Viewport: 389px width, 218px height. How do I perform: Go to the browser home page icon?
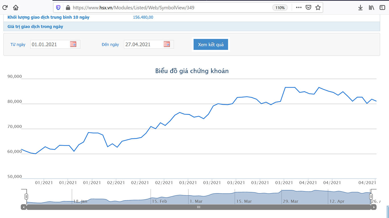16,8
